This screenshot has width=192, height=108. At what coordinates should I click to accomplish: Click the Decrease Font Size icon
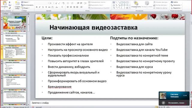(x=59, y=3)
